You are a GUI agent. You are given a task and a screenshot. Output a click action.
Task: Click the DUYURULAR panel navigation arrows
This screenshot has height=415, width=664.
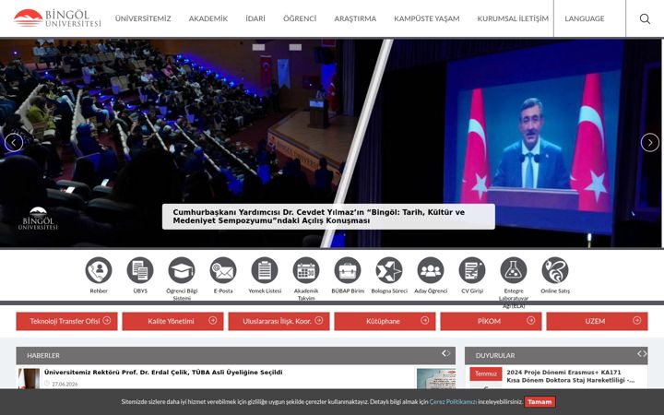[642, 353]
